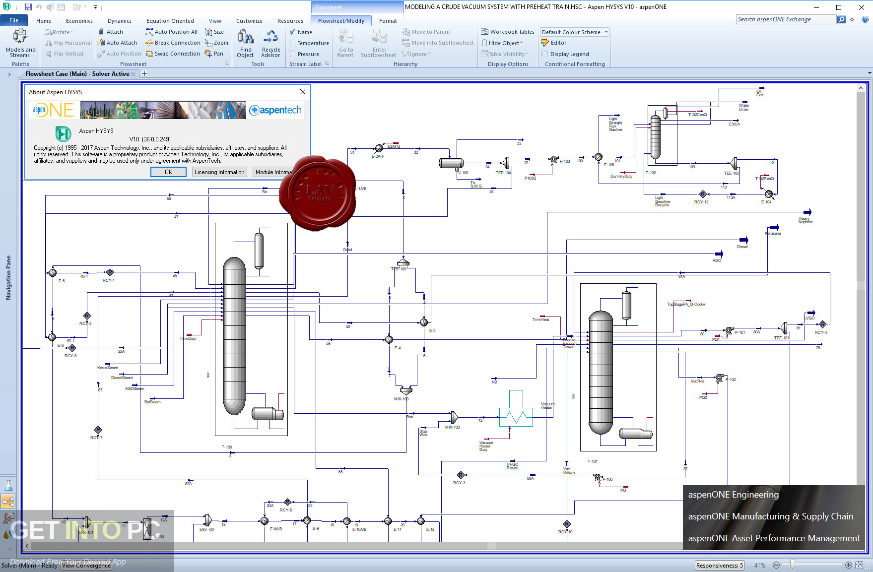The height and width of the screenshot is (572, 873).
Task: Switch to the Home ribbon tab
Action: [x=44, y=21]
